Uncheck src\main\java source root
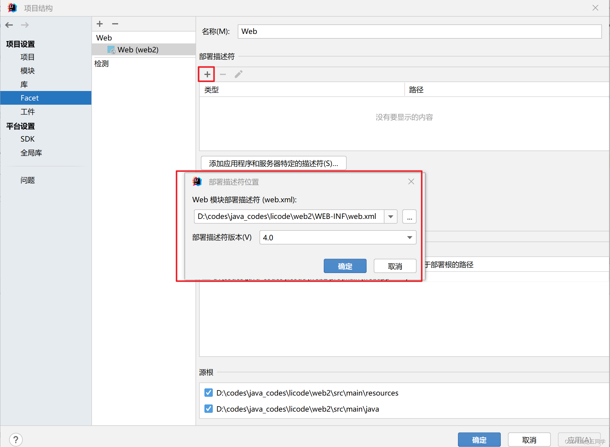The height and width of the screenshot is (447, 610). [209, 409]
